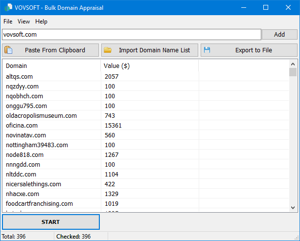Viewport: 300px width, 241px height.
Task: Click the Add button
Action: tap(279, 34)
